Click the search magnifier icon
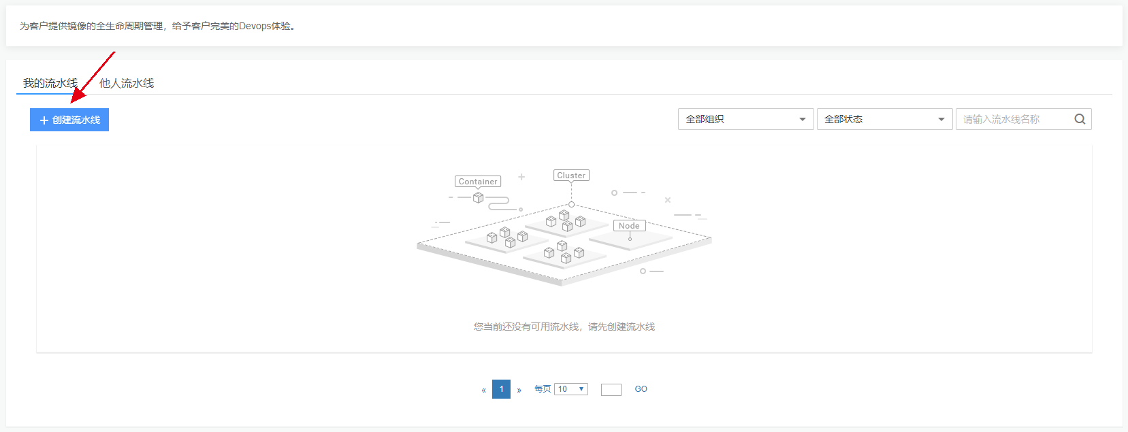 (1080, 119)
